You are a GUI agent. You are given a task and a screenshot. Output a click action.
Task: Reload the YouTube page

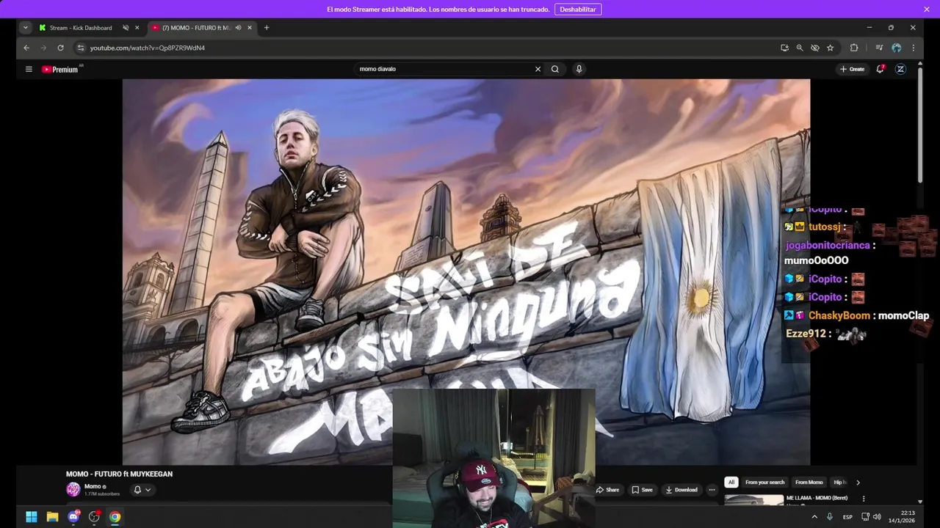pos(60,48)
